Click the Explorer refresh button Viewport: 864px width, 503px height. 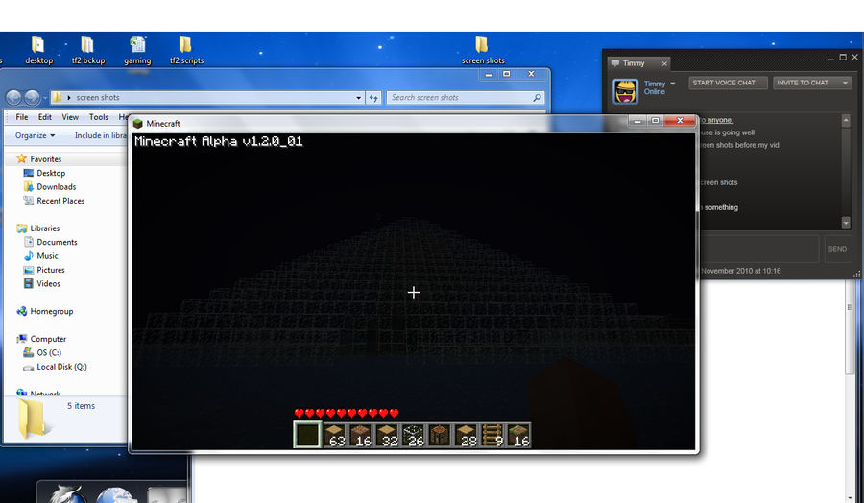pos(373,98)
